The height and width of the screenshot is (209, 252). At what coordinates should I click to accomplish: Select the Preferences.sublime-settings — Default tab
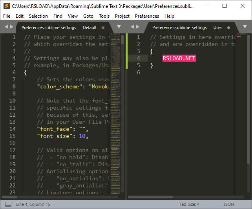[59, 27]
